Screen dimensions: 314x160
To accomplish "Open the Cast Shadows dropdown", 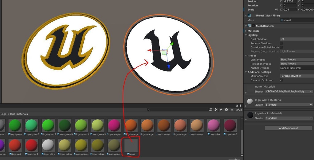I will (297, 39).
